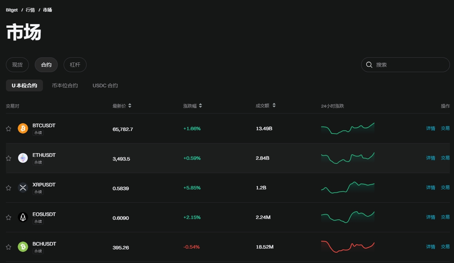Add EOSUSDT to favorites via star

(x=9, y=218)
